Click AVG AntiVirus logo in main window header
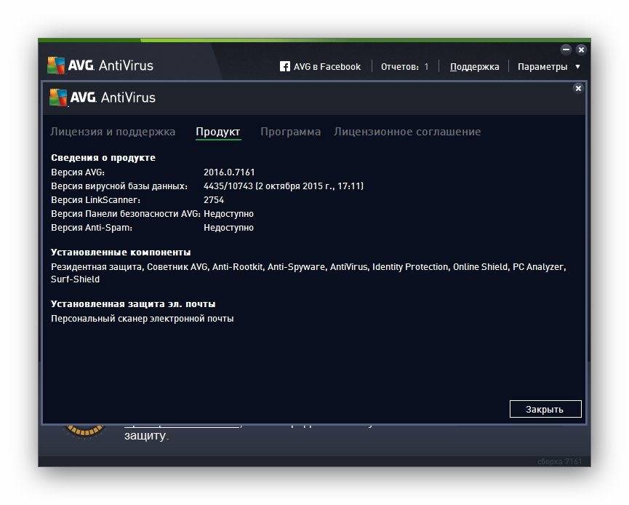Screen dimensions: 629x505 (100, 65)
